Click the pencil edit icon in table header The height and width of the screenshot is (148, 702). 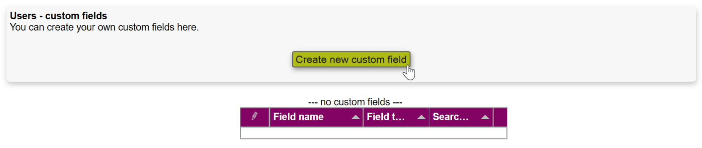pos(254,116)
